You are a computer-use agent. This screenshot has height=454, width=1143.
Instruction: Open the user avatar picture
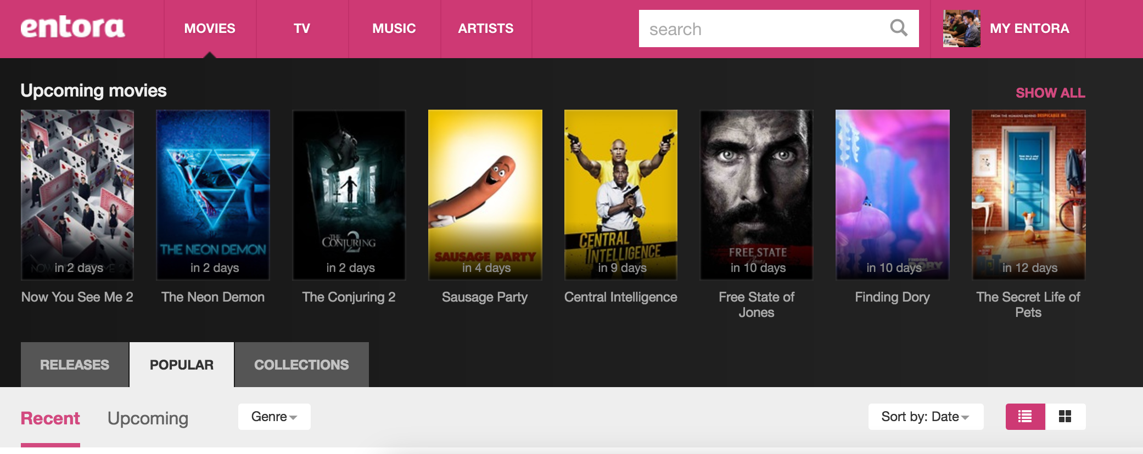point(961,29)
